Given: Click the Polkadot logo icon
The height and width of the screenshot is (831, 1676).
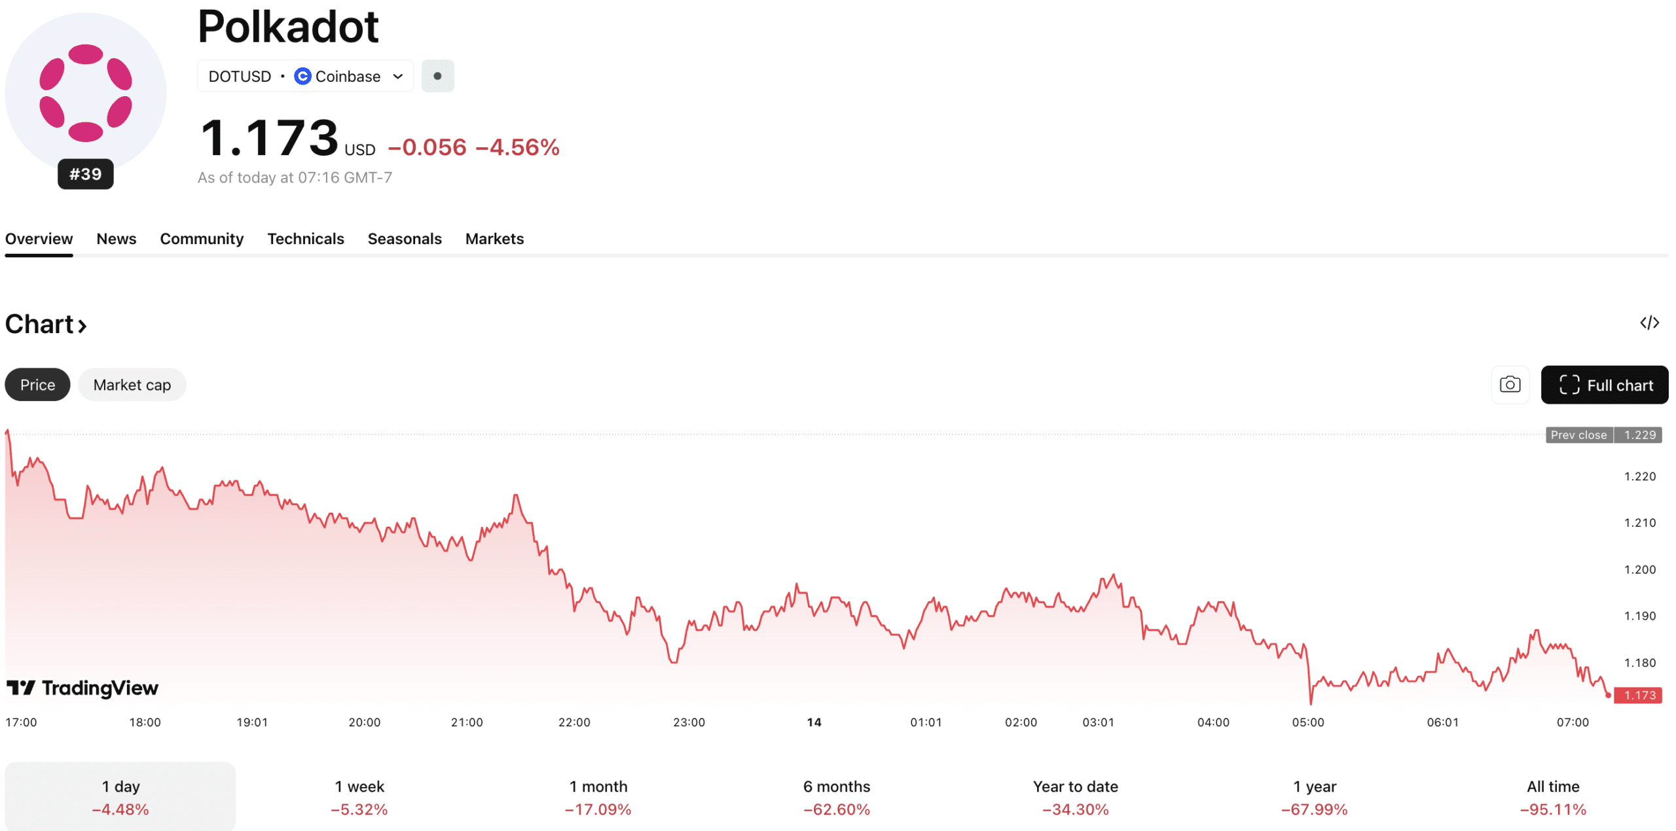Looking at the screenshot, I should pos(86,93).
